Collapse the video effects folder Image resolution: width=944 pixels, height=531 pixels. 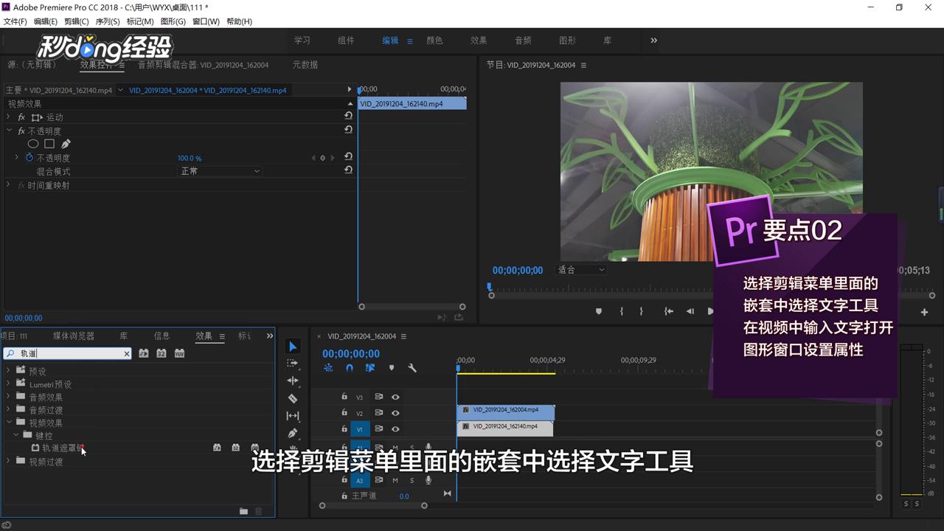[9, 423]
